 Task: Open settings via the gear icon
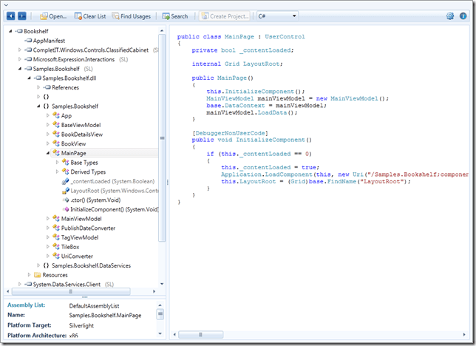(x=450, y=16)
